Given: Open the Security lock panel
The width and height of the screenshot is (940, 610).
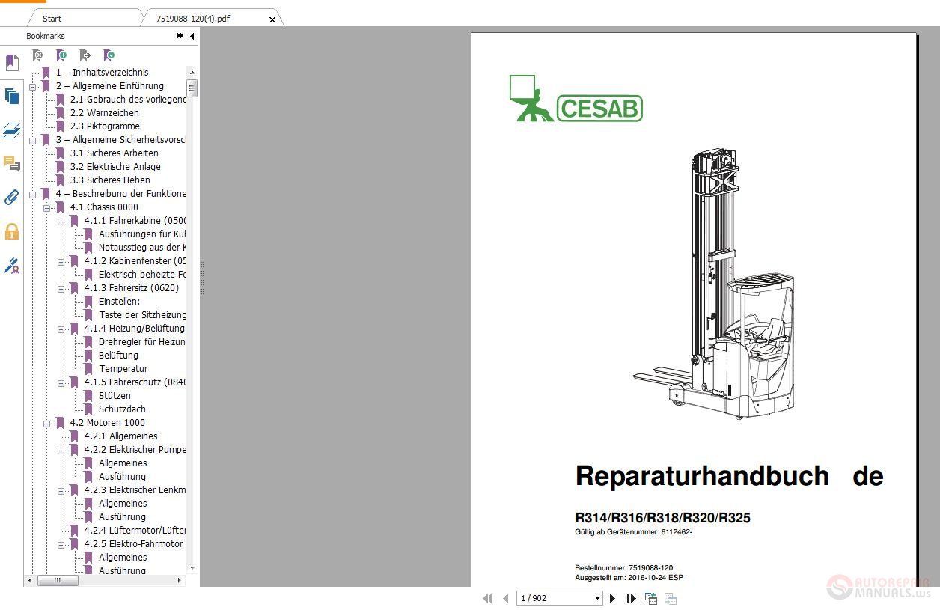Looking at the screenshot, I should (x=11, y=231).
